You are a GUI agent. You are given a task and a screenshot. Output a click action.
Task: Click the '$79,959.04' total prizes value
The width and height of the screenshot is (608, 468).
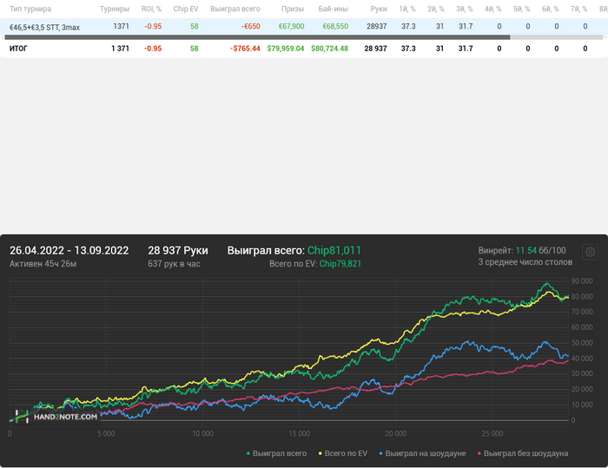tap(286, 49)
